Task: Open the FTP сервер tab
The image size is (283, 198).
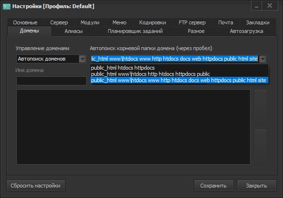Action: click(192, 22)
